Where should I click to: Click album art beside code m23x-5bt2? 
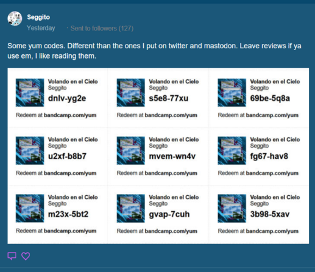(x=30, y=209)
